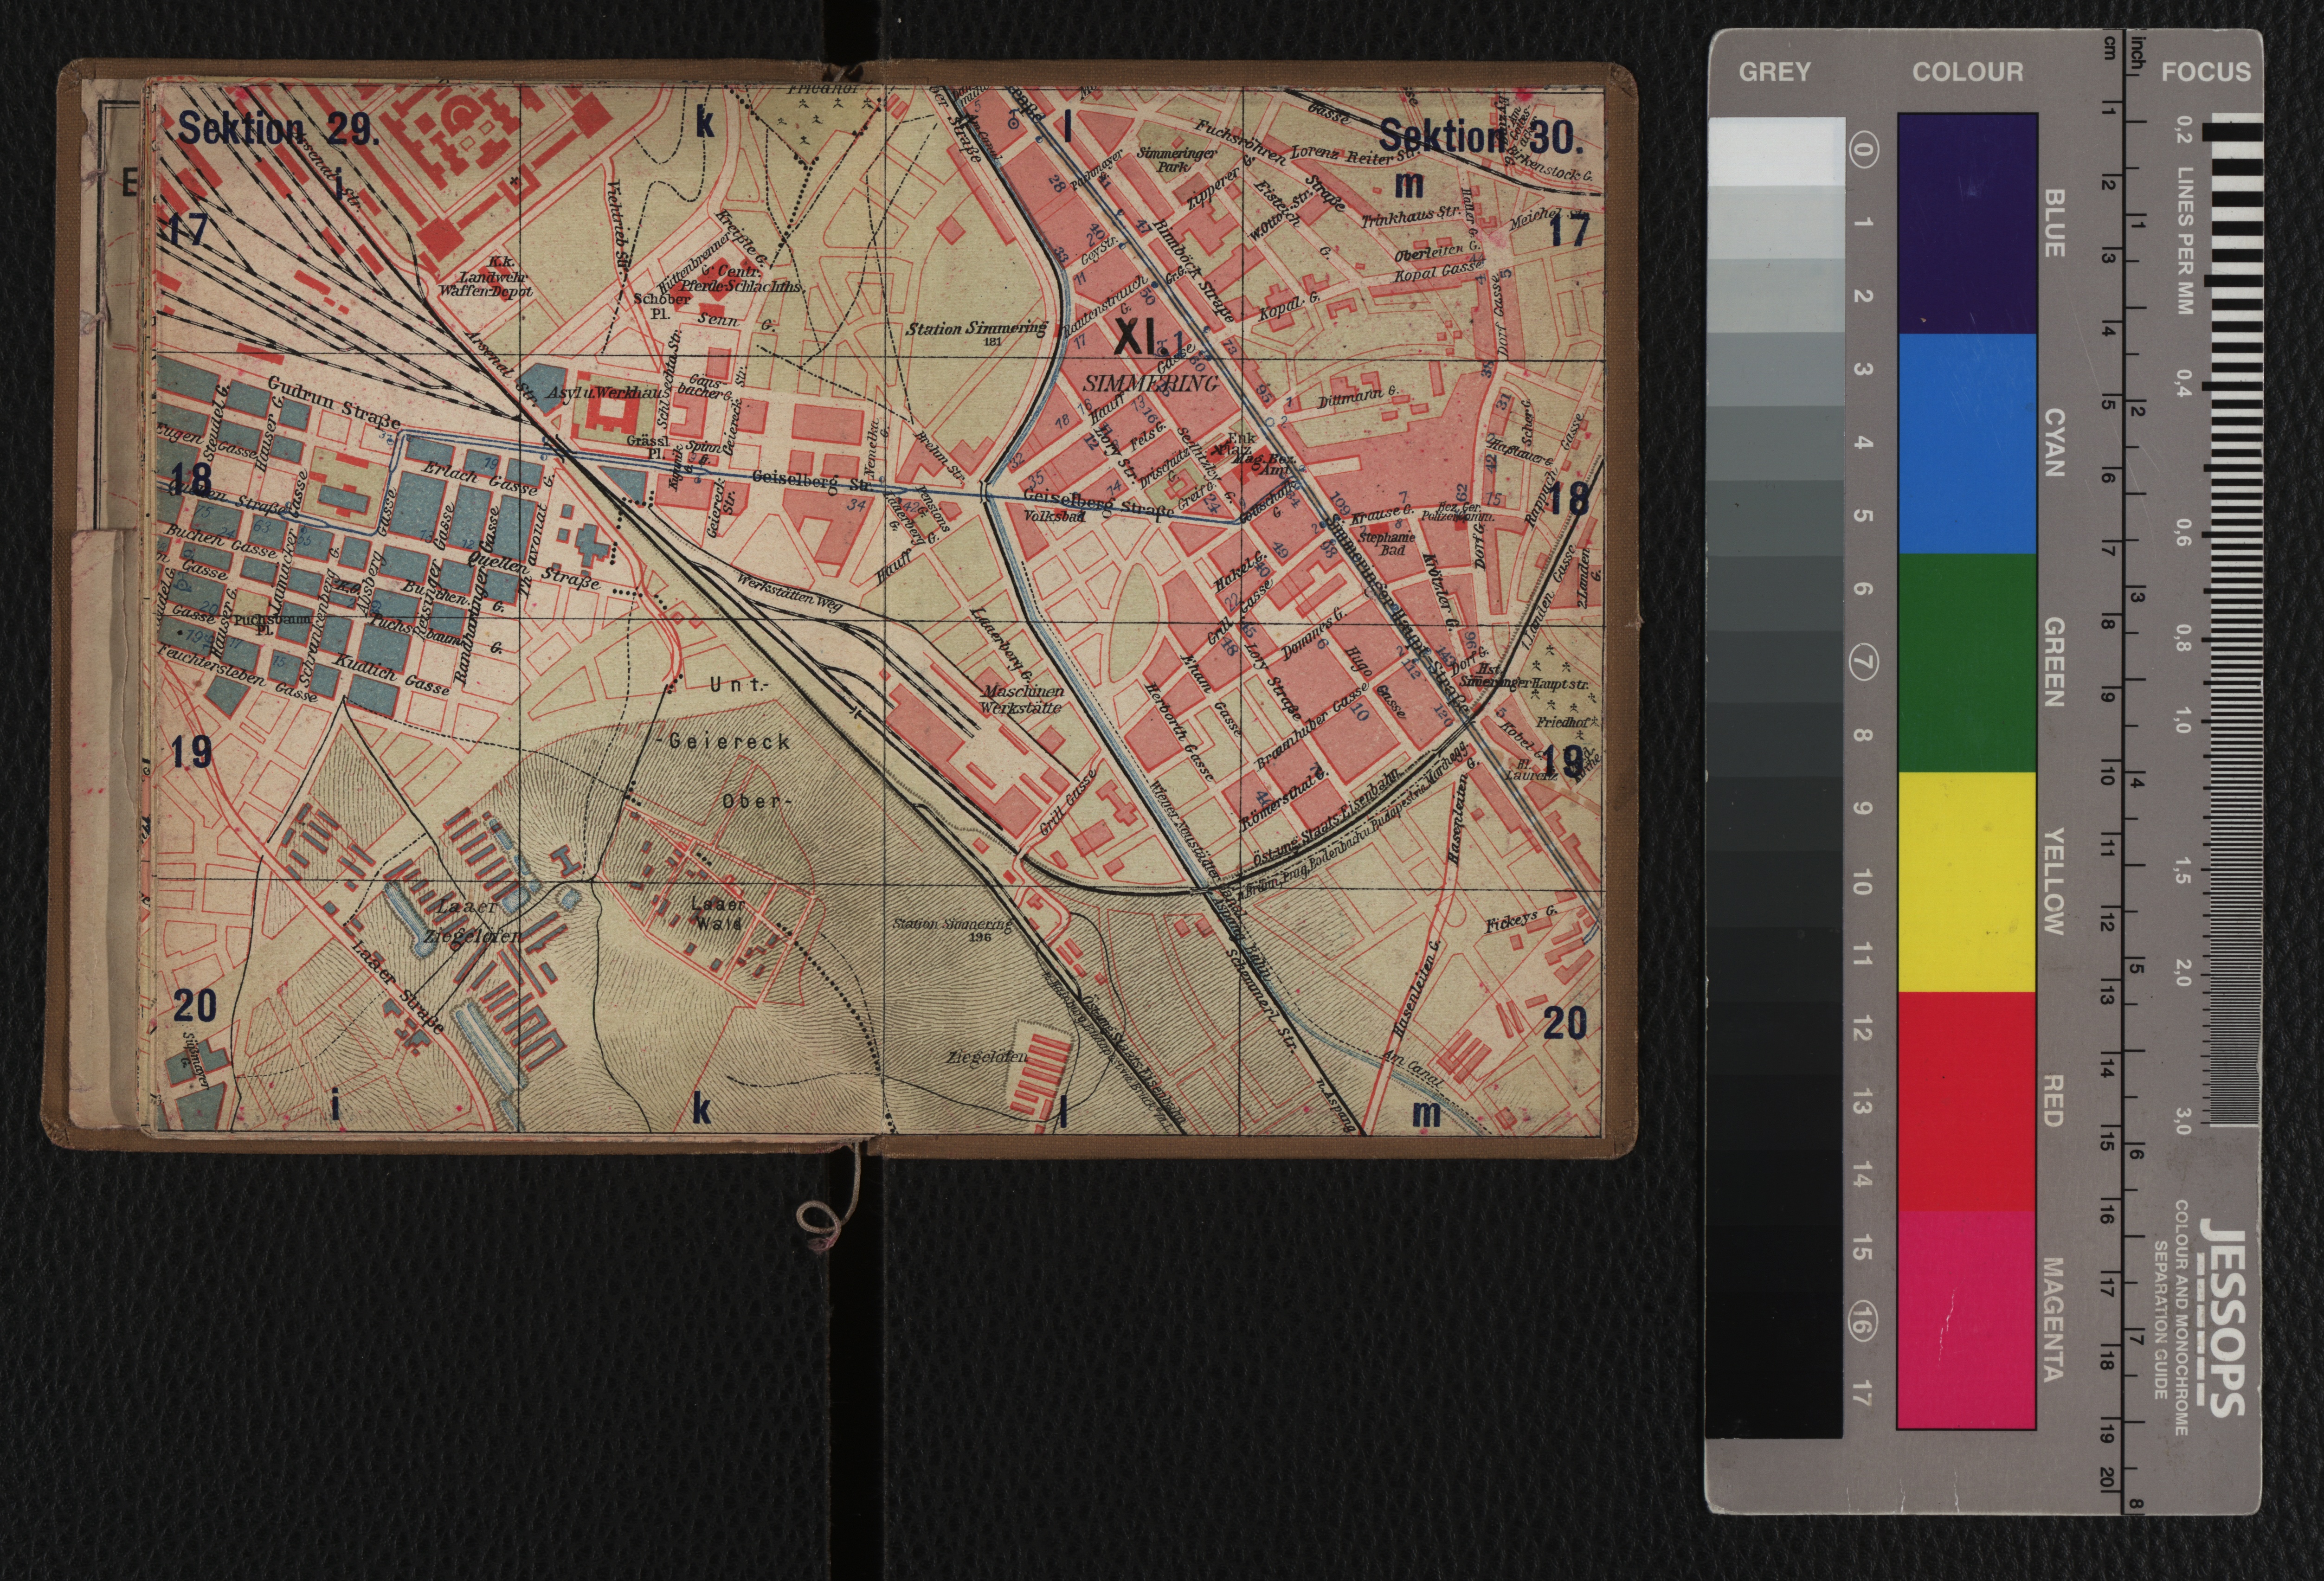
Task: Click the 'FOCUS' heading on card
Action: pos(2205,72)
